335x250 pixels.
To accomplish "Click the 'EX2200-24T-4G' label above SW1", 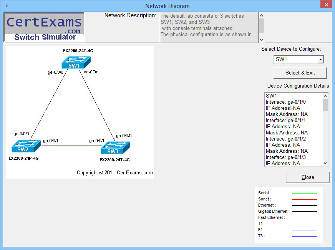I will pos(78,51).
